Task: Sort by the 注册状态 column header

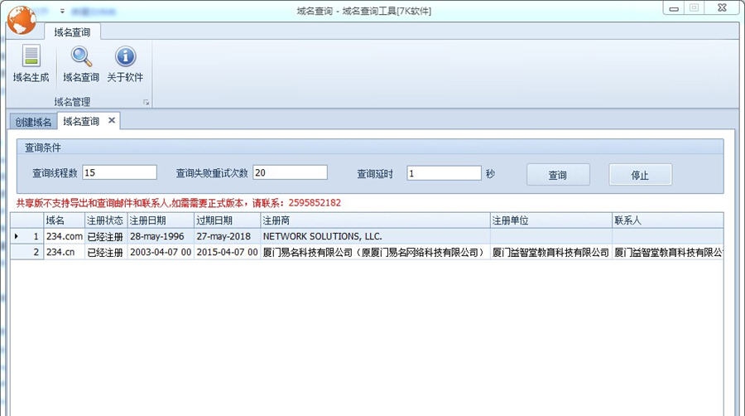Action: [106, 220]
